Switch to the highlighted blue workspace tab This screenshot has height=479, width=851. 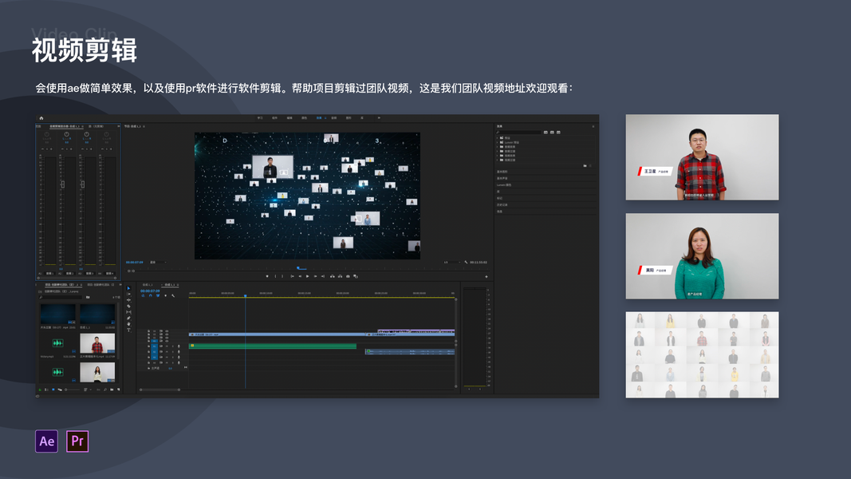(x=319, y=118)
